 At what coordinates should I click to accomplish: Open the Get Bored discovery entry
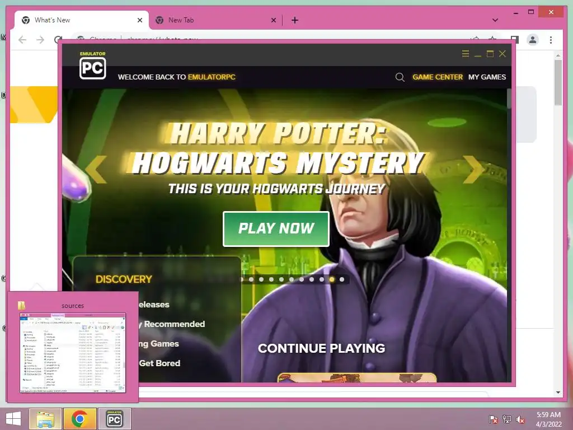(159, 363)
